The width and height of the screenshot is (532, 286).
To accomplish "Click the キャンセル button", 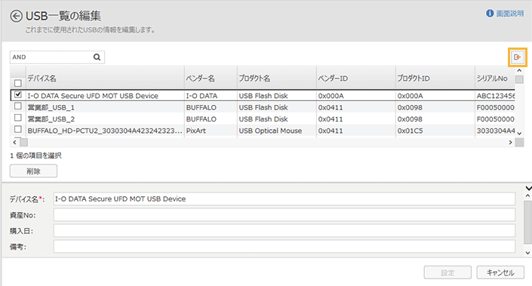I will click(x=500, y=272).
